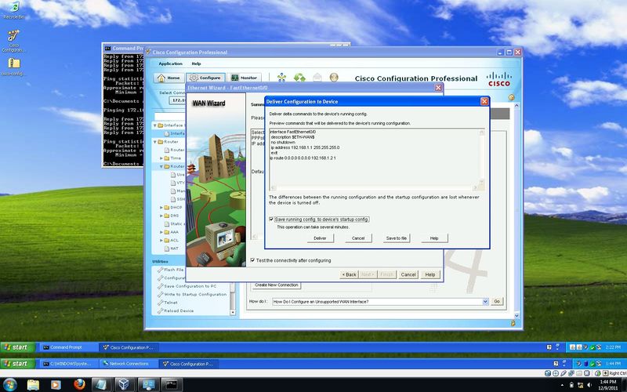The width and height of the screenshot is (627, 392).
Task: Click the network community manage icon
Action: tap(281, 77)
